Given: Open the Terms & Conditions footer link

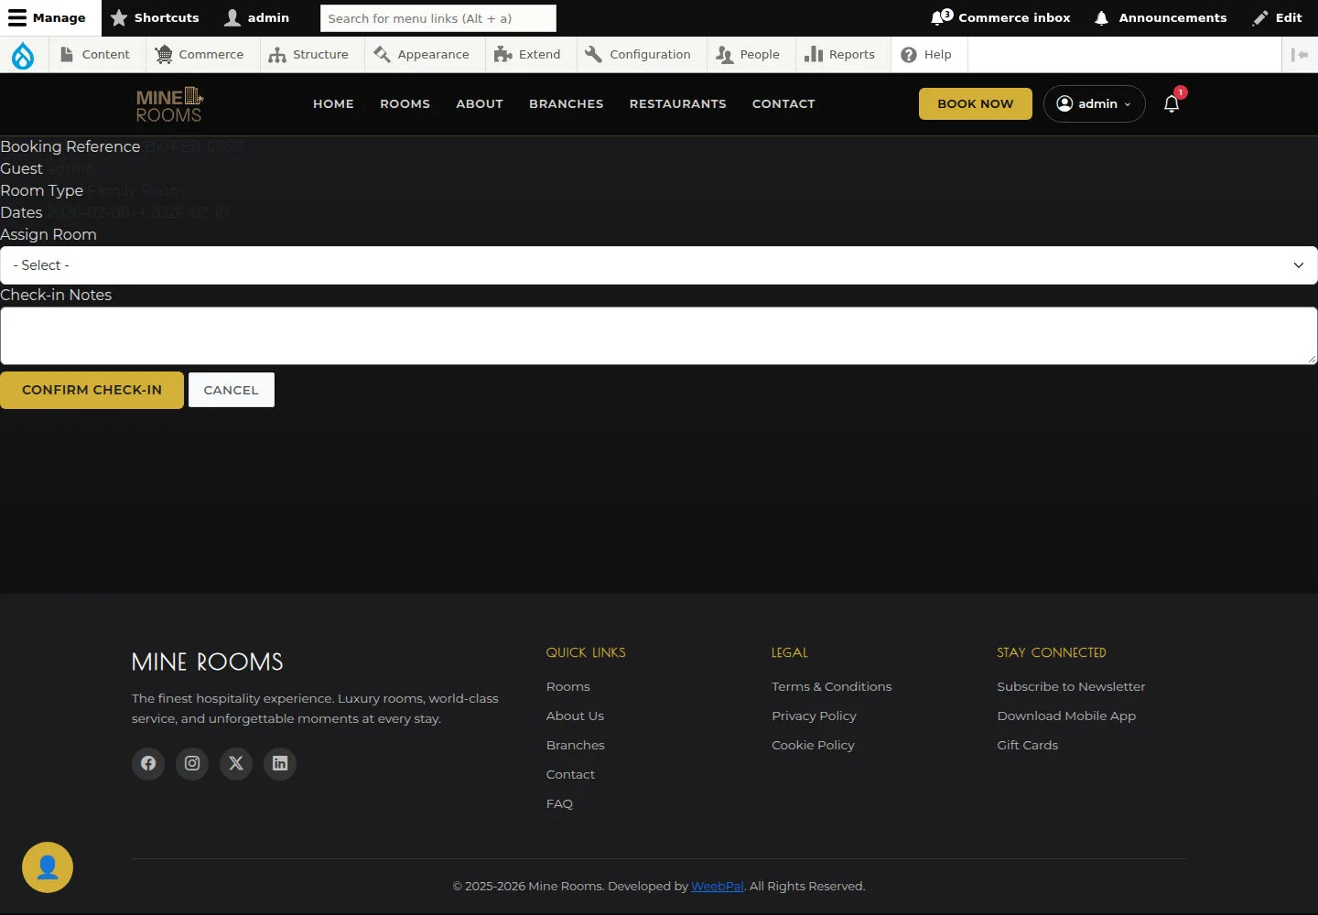Looking at the screenshot, I should [831, 686].
